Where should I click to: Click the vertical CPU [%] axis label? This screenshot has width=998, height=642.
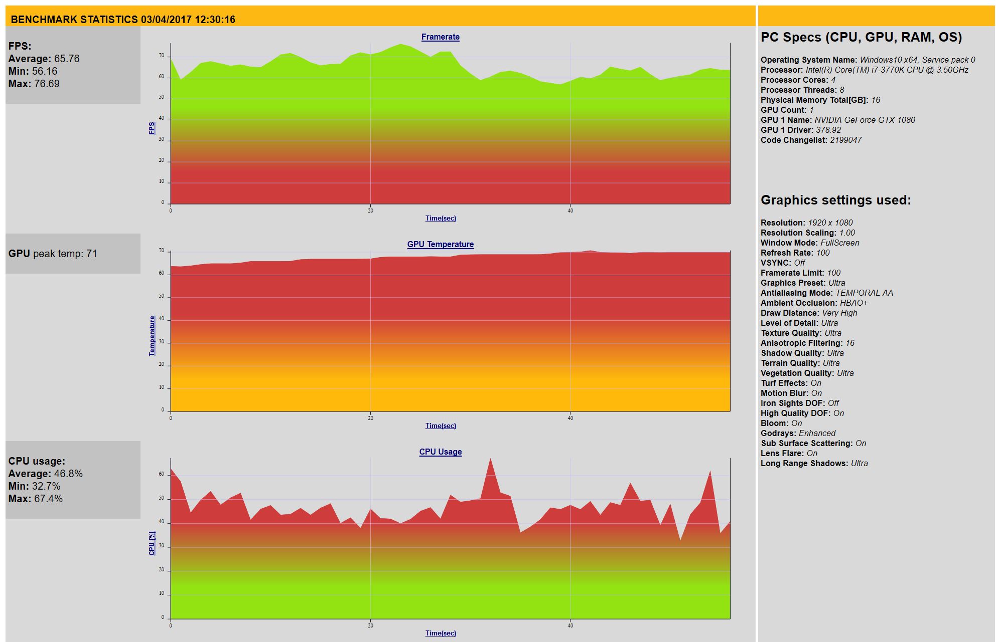click(152, 543)
